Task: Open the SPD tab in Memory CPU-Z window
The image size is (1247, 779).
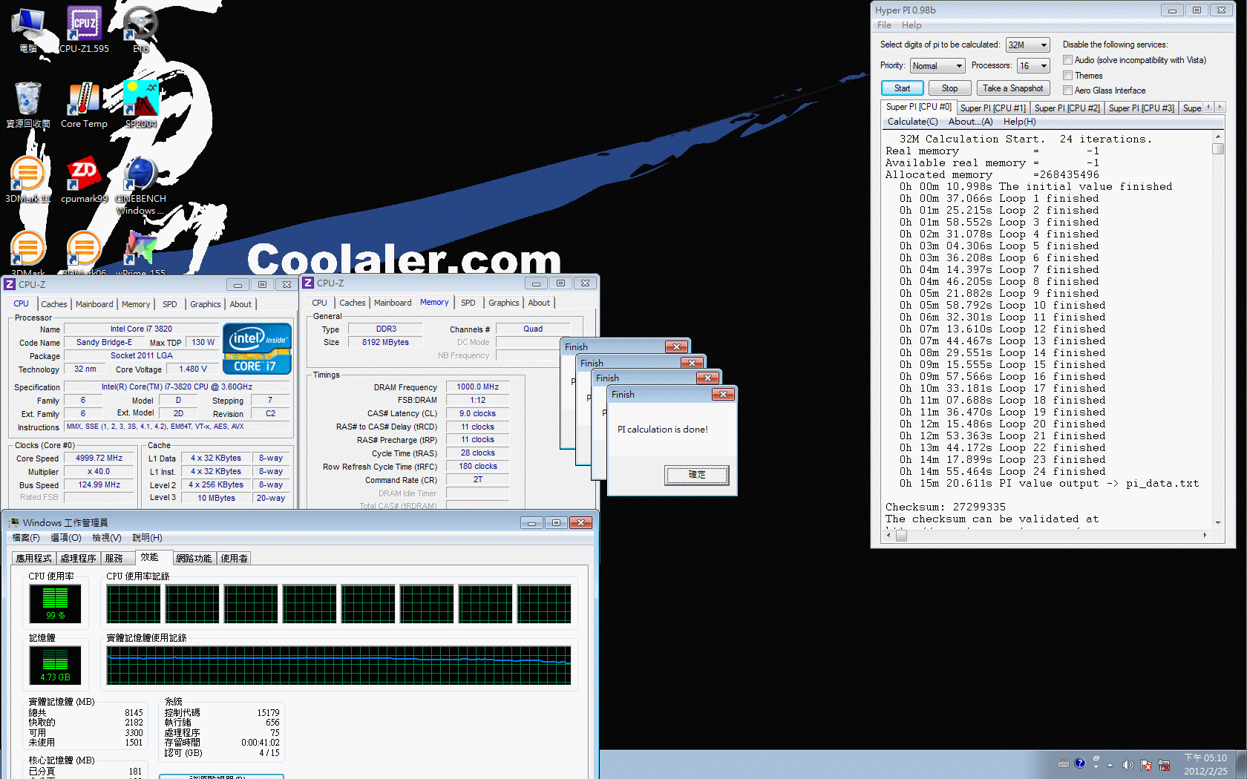Action: 468,303
